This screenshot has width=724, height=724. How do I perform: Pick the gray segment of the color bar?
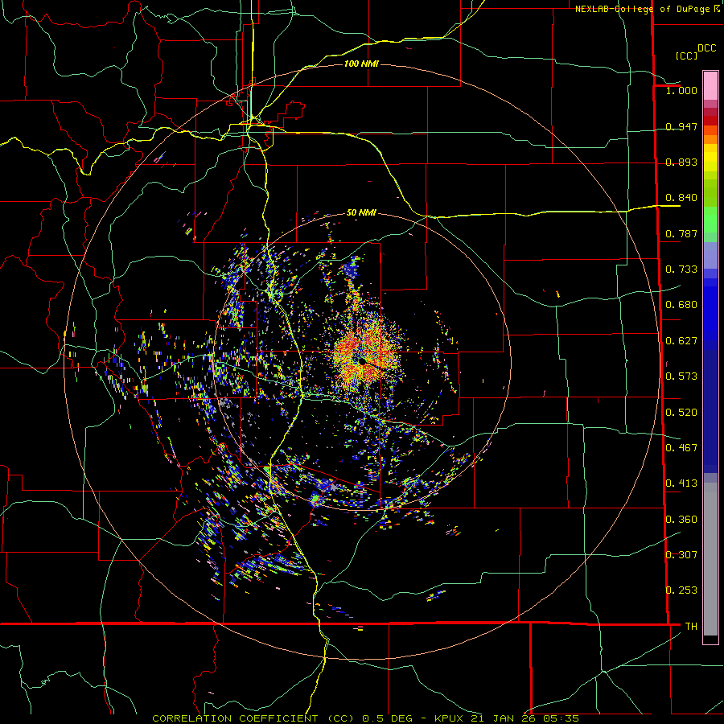[710, 559]
